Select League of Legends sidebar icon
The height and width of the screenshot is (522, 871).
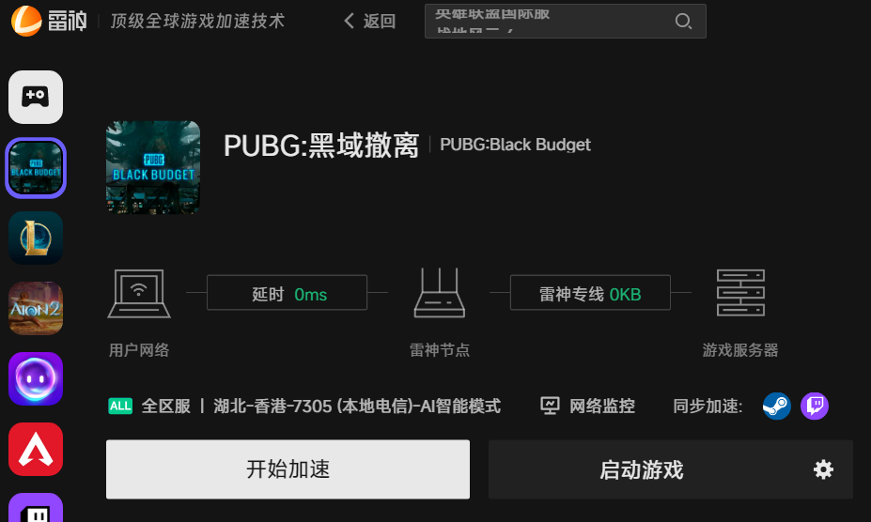[x=36, y=238]
